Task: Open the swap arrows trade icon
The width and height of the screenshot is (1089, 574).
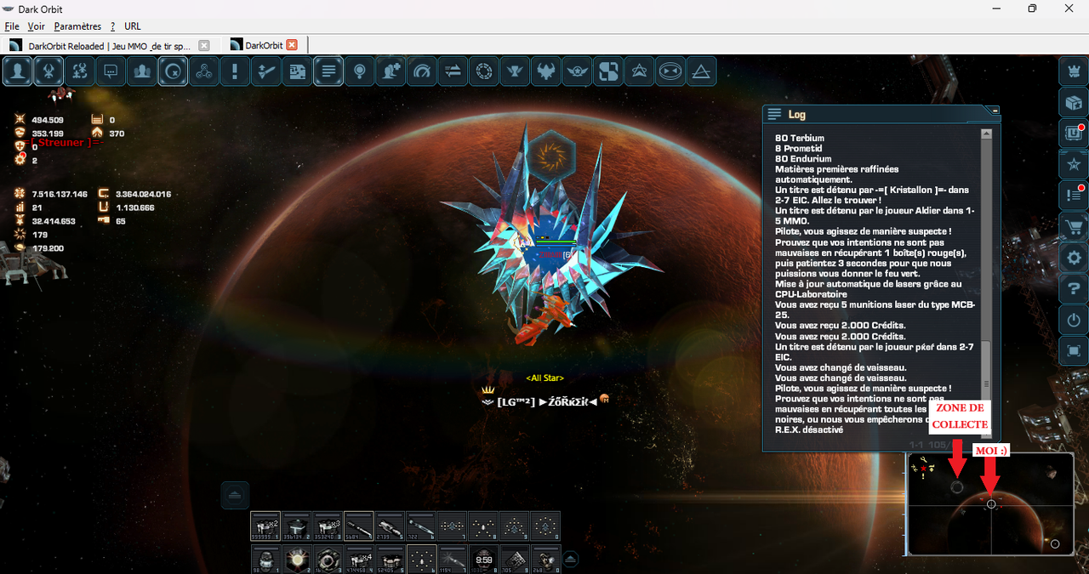Action: 453,71
